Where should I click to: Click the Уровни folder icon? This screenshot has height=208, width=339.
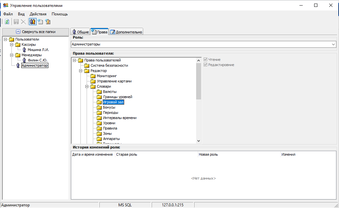coord(99,123)
